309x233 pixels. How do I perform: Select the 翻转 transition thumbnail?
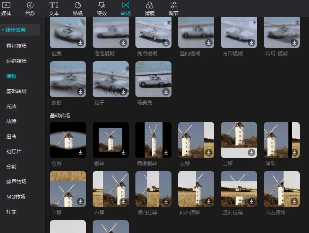111,140
